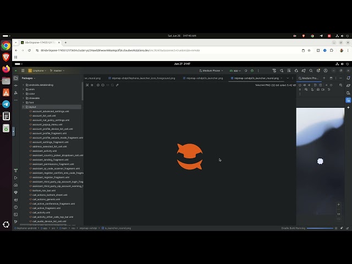Image resolution: width=352 pixels, height=264 pixels.
Task: Expand the anim folder
Action: click(x=23, y=89)
